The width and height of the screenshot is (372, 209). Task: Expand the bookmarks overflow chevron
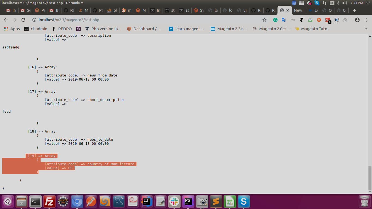click(x=366, y=29)
